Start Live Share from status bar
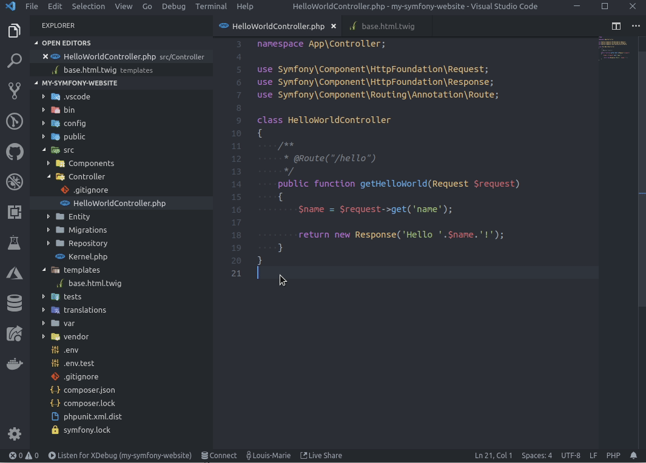The height and width of the screenshot is (463, 646). coord(321,455)
